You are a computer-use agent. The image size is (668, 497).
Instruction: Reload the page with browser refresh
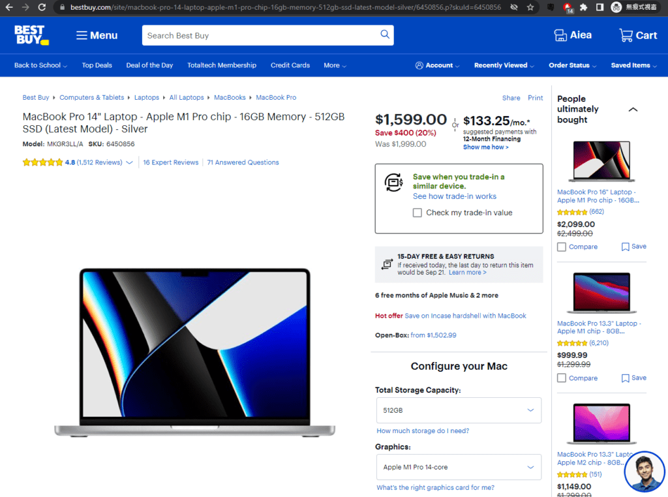[42, 7]
